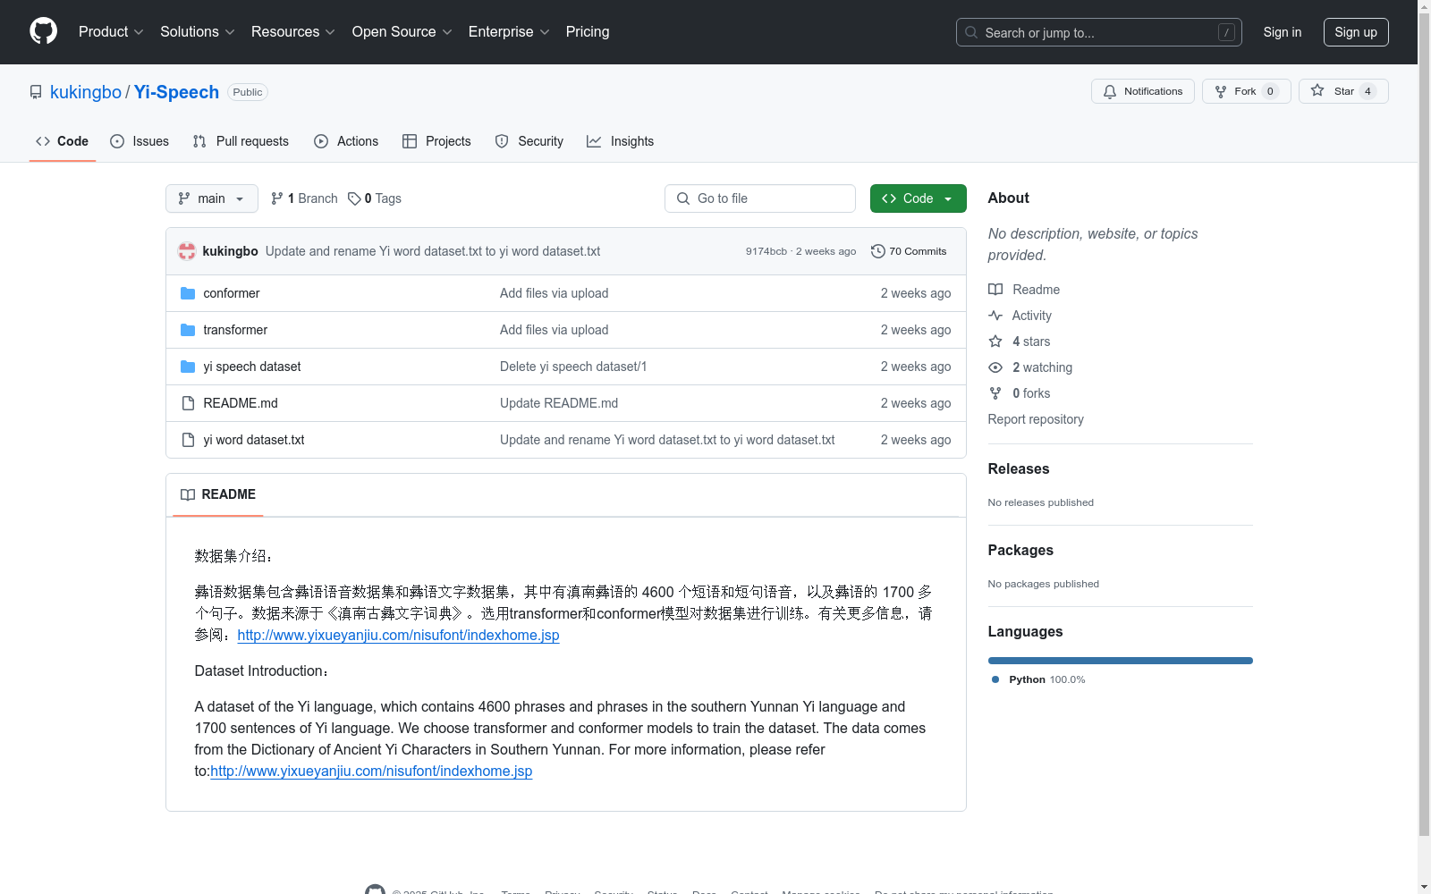Select the Code tab

coord(63,141)
